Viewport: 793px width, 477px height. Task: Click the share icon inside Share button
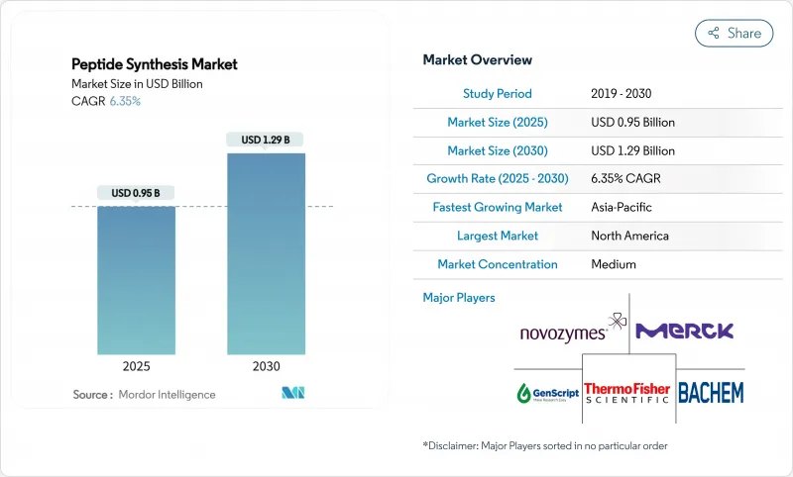[713, 33]
